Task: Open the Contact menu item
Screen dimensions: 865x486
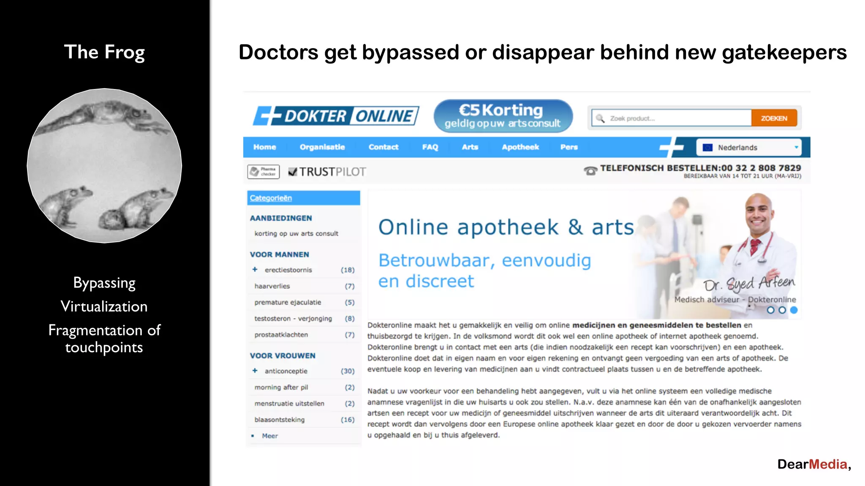Action: [x=384, y=147]
